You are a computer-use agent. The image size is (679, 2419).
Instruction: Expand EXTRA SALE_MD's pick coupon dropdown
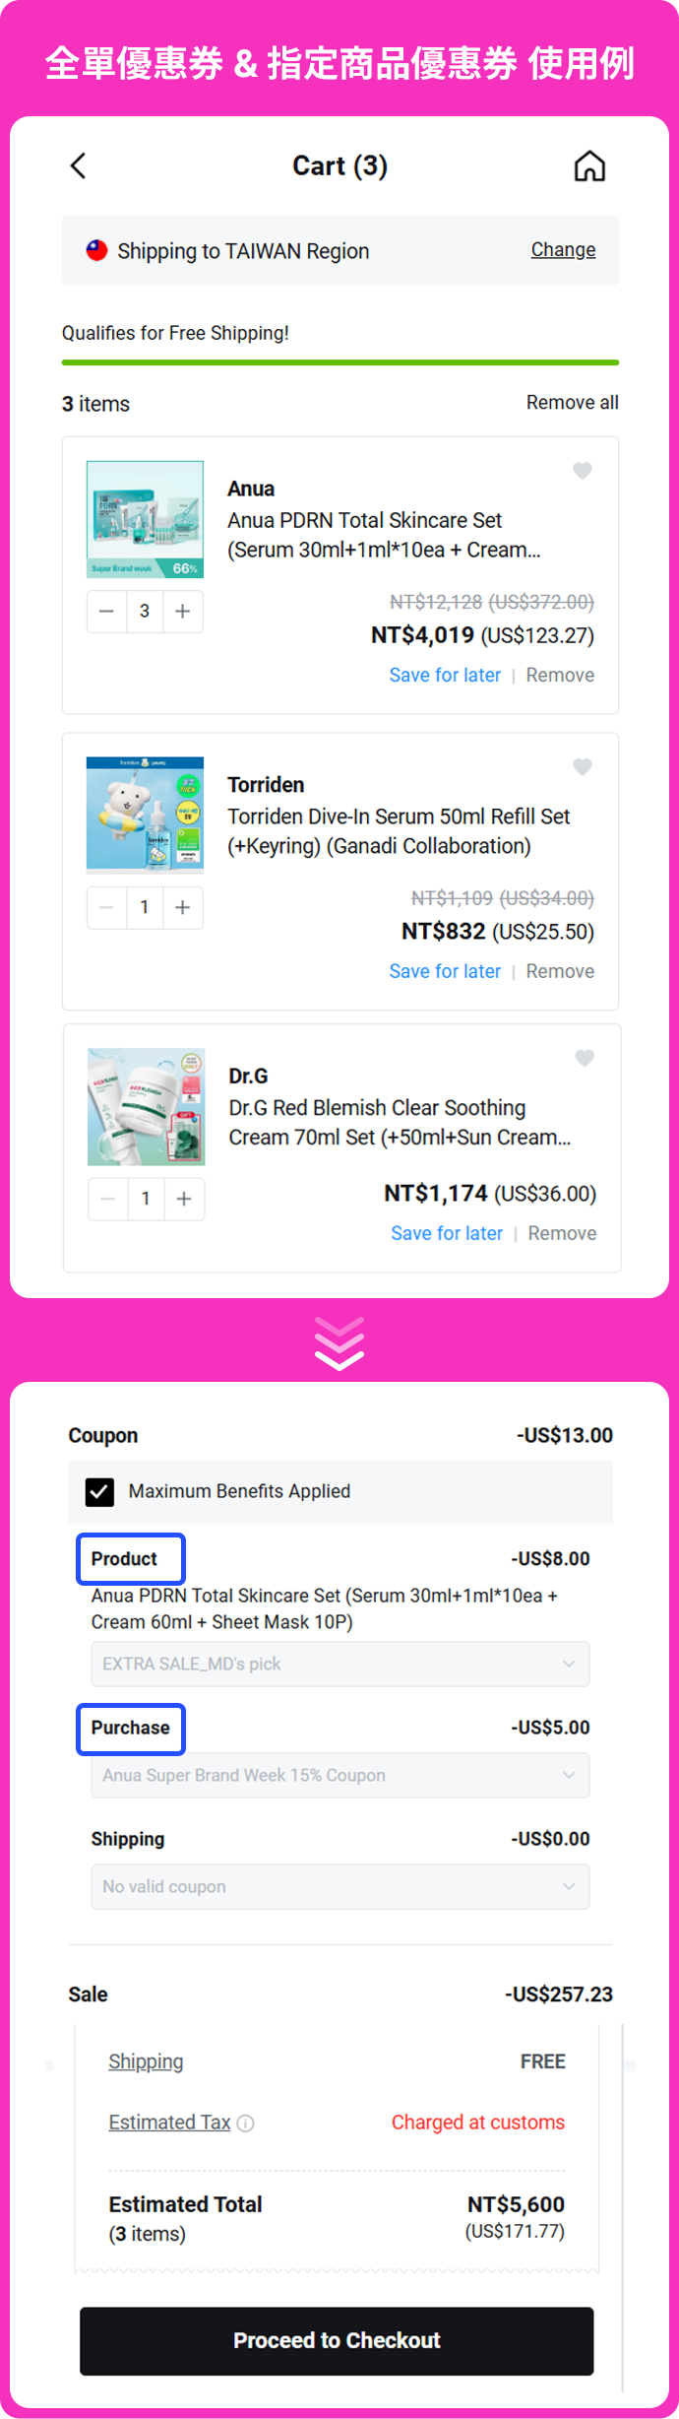pyautogui.click(x=340, y=1664)
